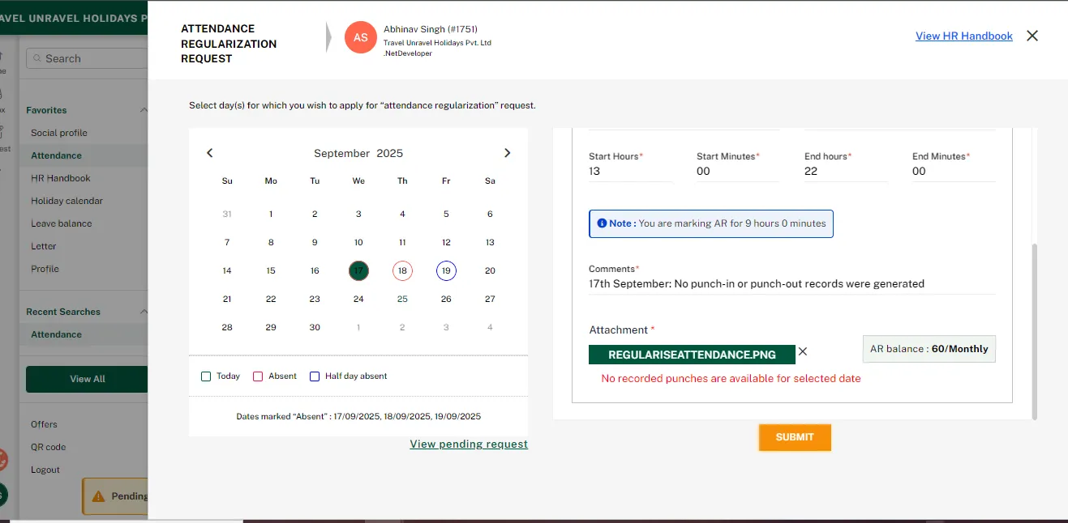1068x523 pixels.
Task: Go to previous month in calendar
Action: point(210,153)
